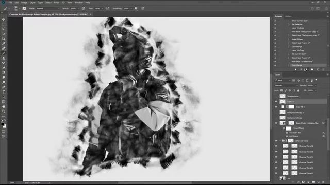Open the brush blend Mode dropdown
330x185 pixels.
(x=48, y=8)
